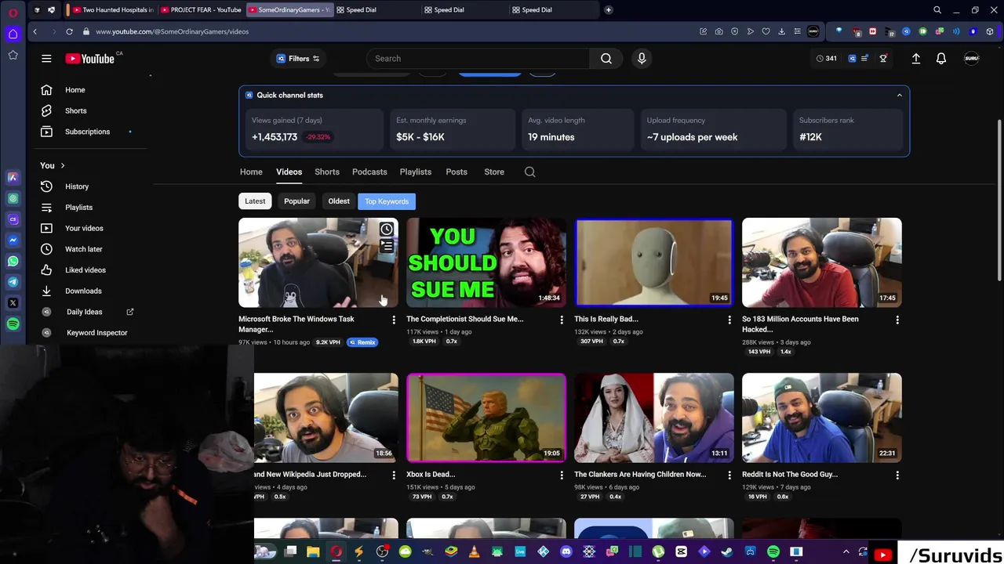This screenshot has height=564, width=1004.
Task: Switch to the channel Store tab
Action: pos(494,172)
